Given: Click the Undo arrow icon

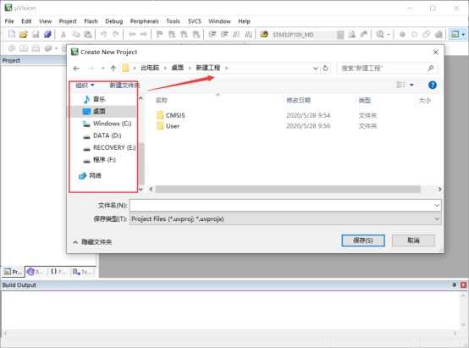Looking at the screenshot, I should (103, 35).
